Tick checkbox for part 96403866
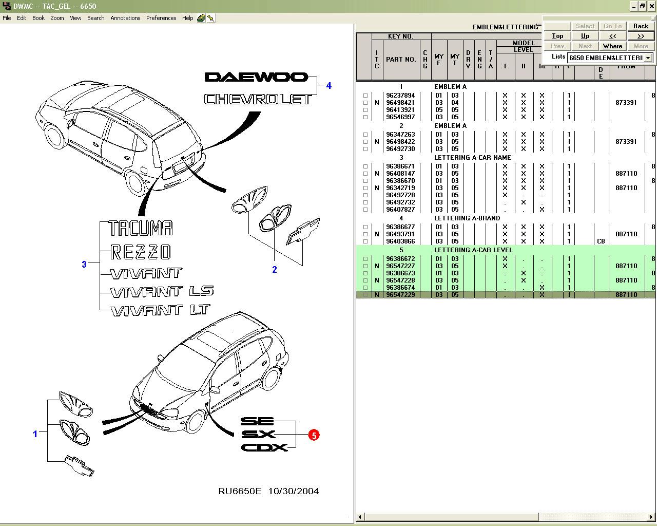Screen dimensions: 657x526 click(x=365, y=241)
